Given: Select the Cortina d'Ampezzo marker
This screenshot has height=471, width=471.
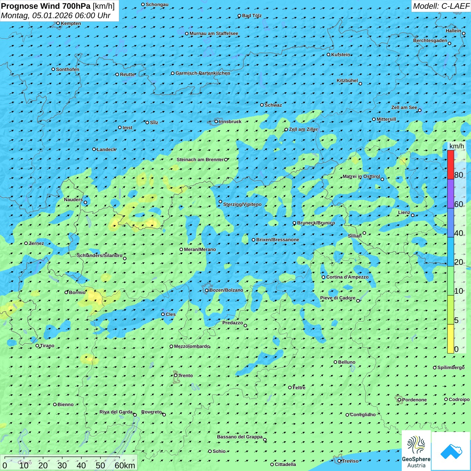Looking at the screenshot, I should 323,277.
